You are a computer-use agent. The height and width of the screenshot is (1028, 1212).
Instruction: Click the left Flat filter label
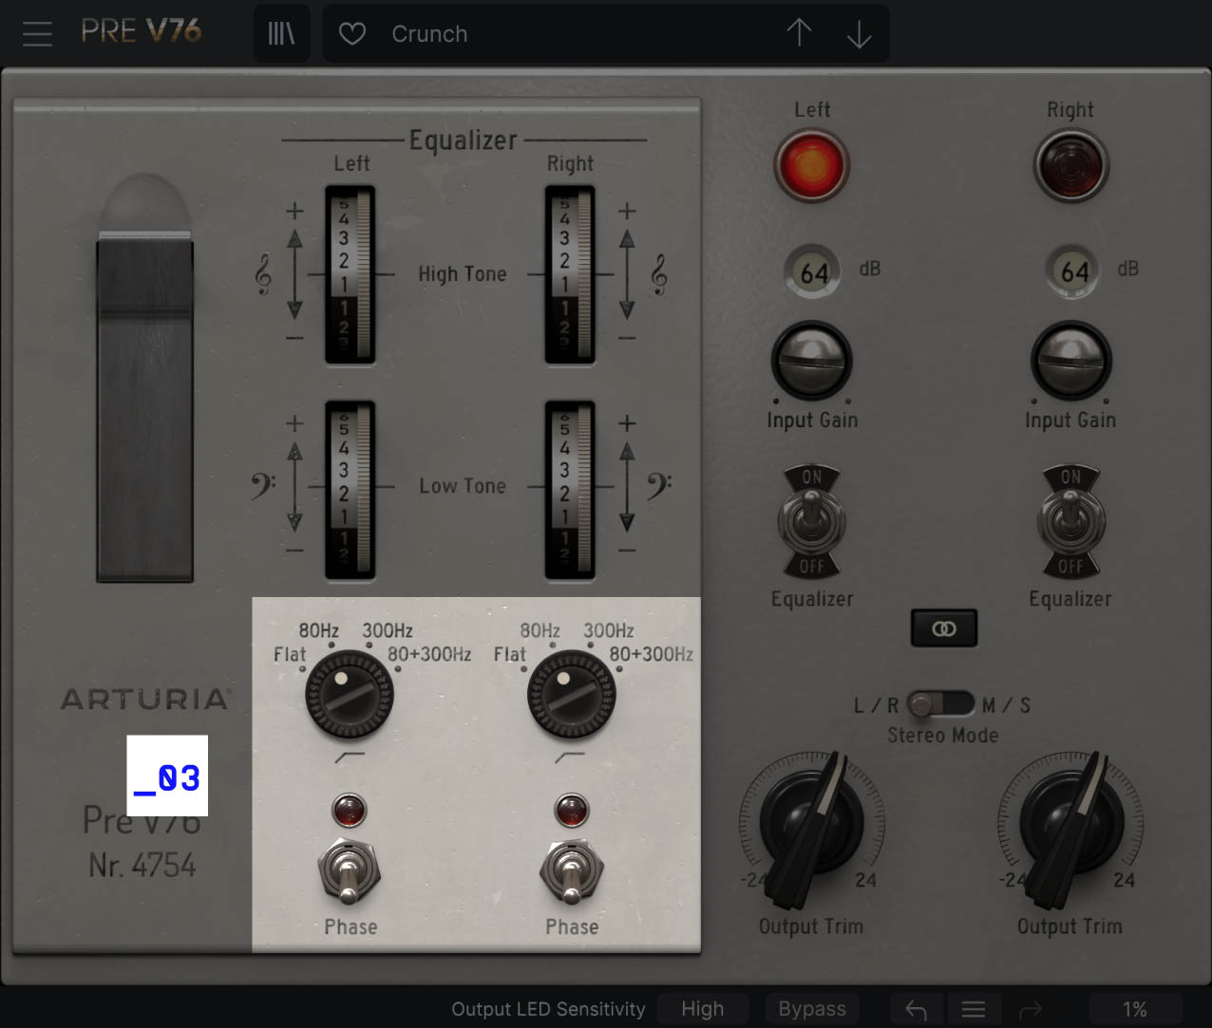(x=290, y=654)
